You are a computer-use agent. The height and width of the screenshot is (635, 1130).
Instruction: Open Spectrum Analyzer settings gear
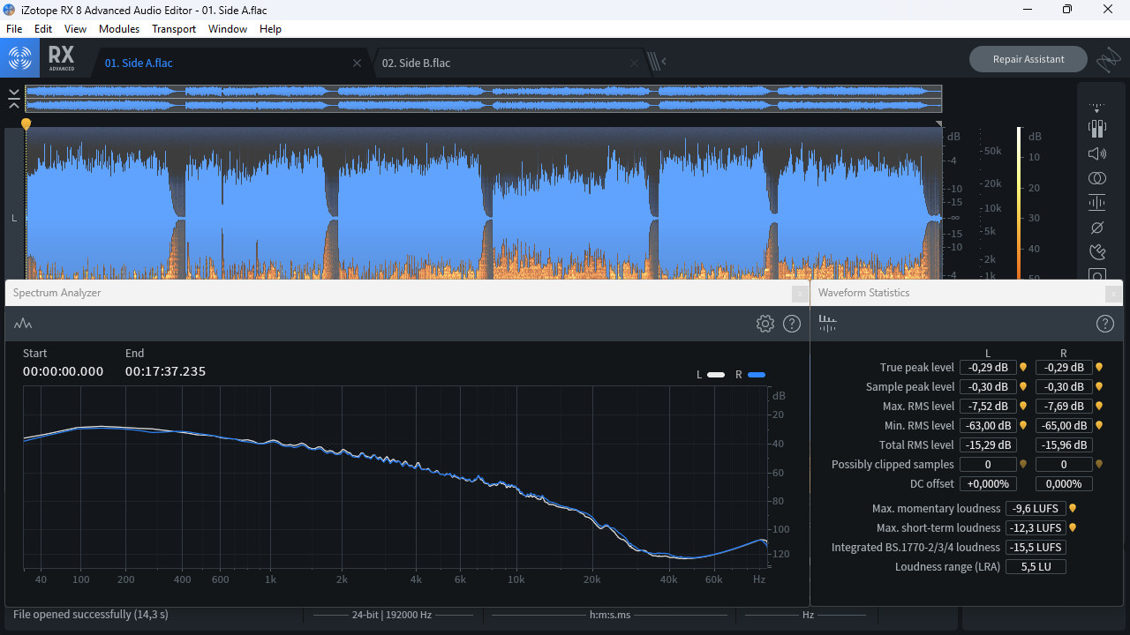point(765,324)
